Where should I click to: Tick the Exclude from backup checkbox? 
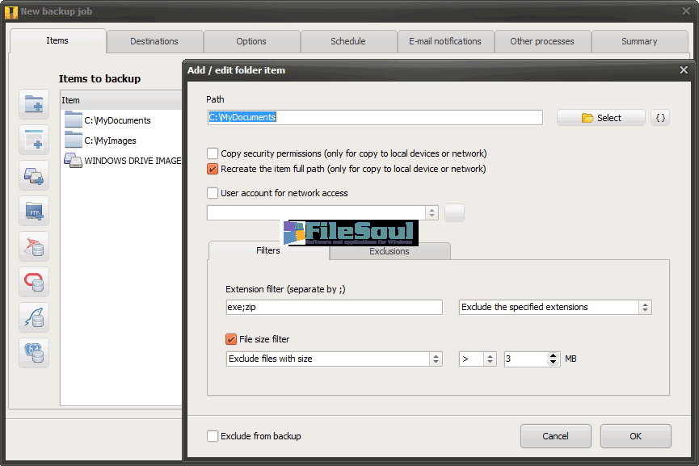click(213, 436)
